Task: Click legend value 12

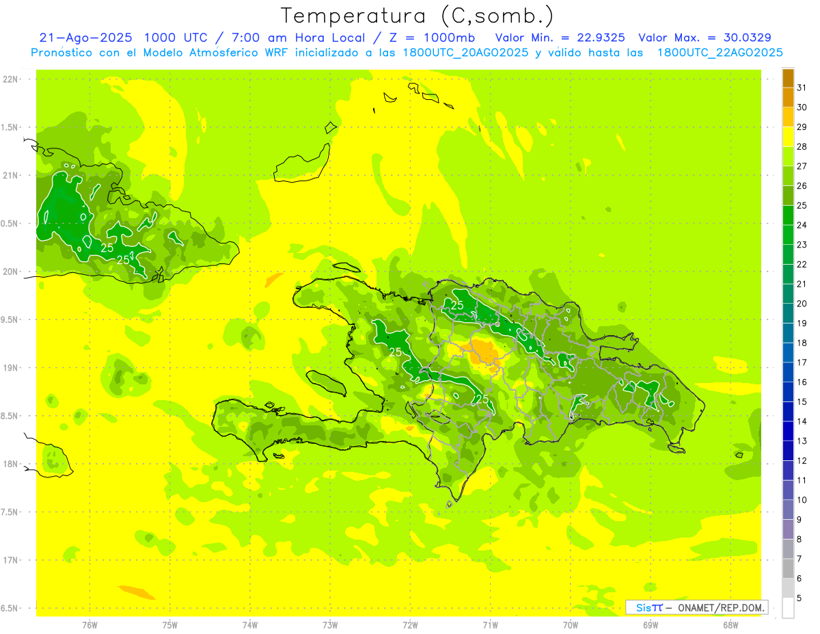Action: [x=802, y=461]
